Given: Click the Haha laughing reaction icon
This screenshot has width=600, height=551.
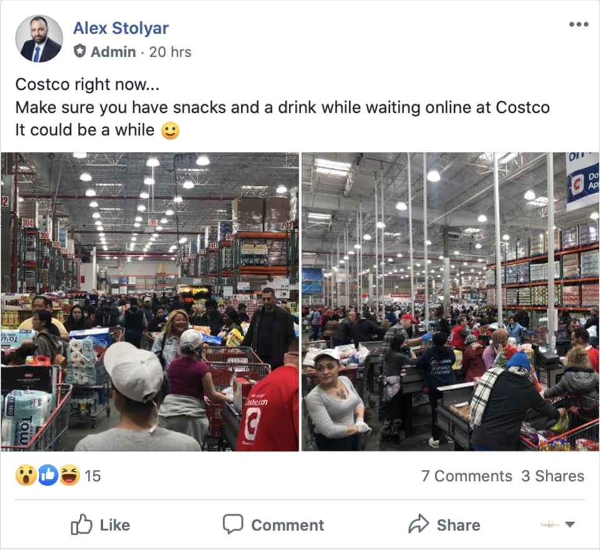Looking at the screenshot, I should 69,476.
